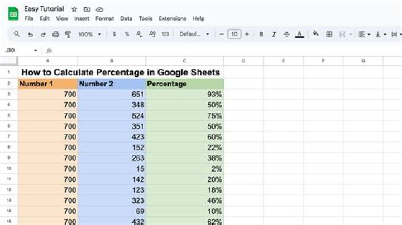
Task: Open the Edit menu
Action: (44, 18)
